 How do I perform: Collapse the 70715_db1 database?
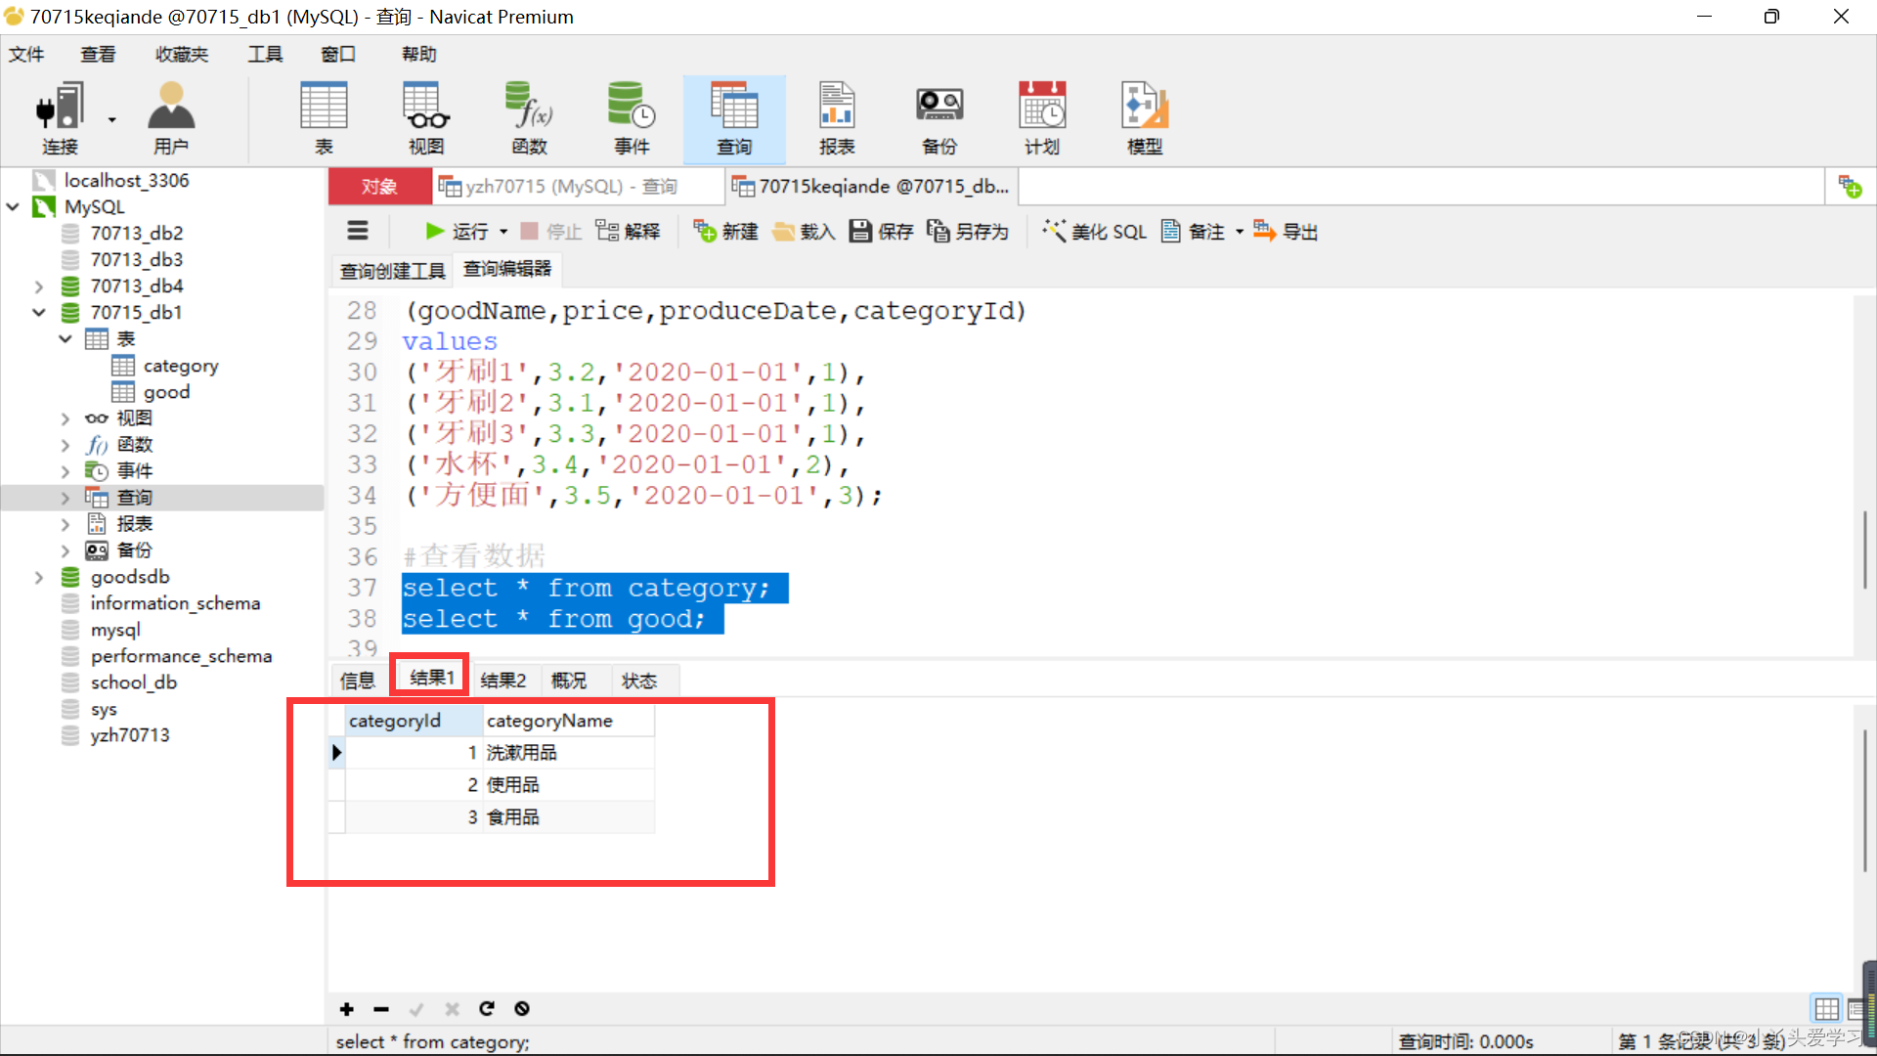click(x=39, y=313)
